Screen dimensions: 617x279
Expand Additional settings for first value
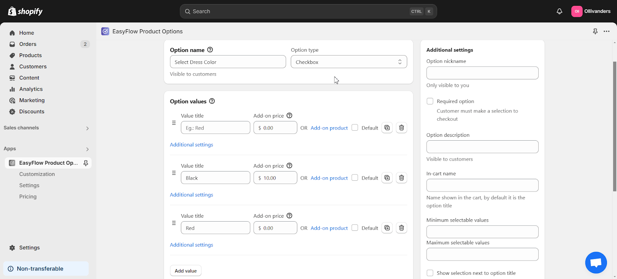coord(191,145)
